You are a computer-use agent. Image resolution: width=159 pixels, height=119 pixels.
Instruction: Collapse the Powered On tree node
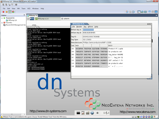pos(2,18)
